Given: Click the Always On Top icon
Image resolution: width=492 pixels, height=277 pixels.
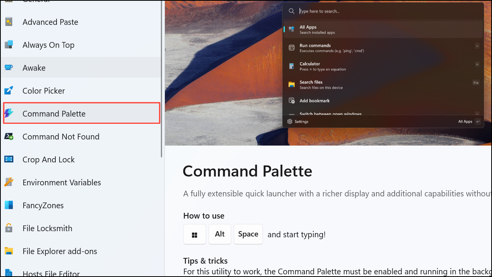Looking at the screenshot, I should click(10, 45).
